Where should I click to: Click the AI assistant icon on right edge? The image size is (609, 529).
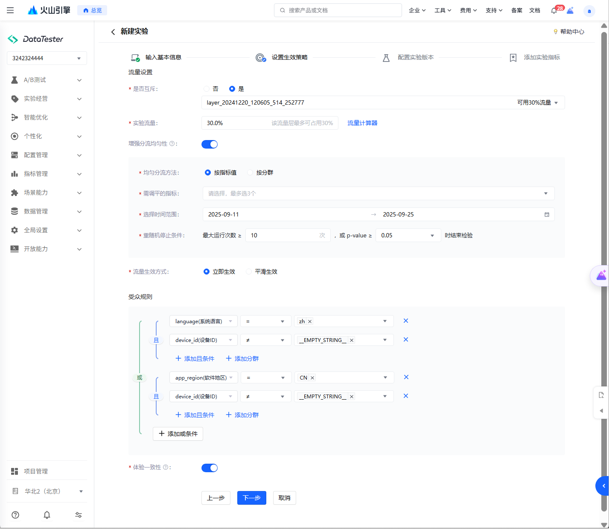pyautogui.click(x=601, y=275)
